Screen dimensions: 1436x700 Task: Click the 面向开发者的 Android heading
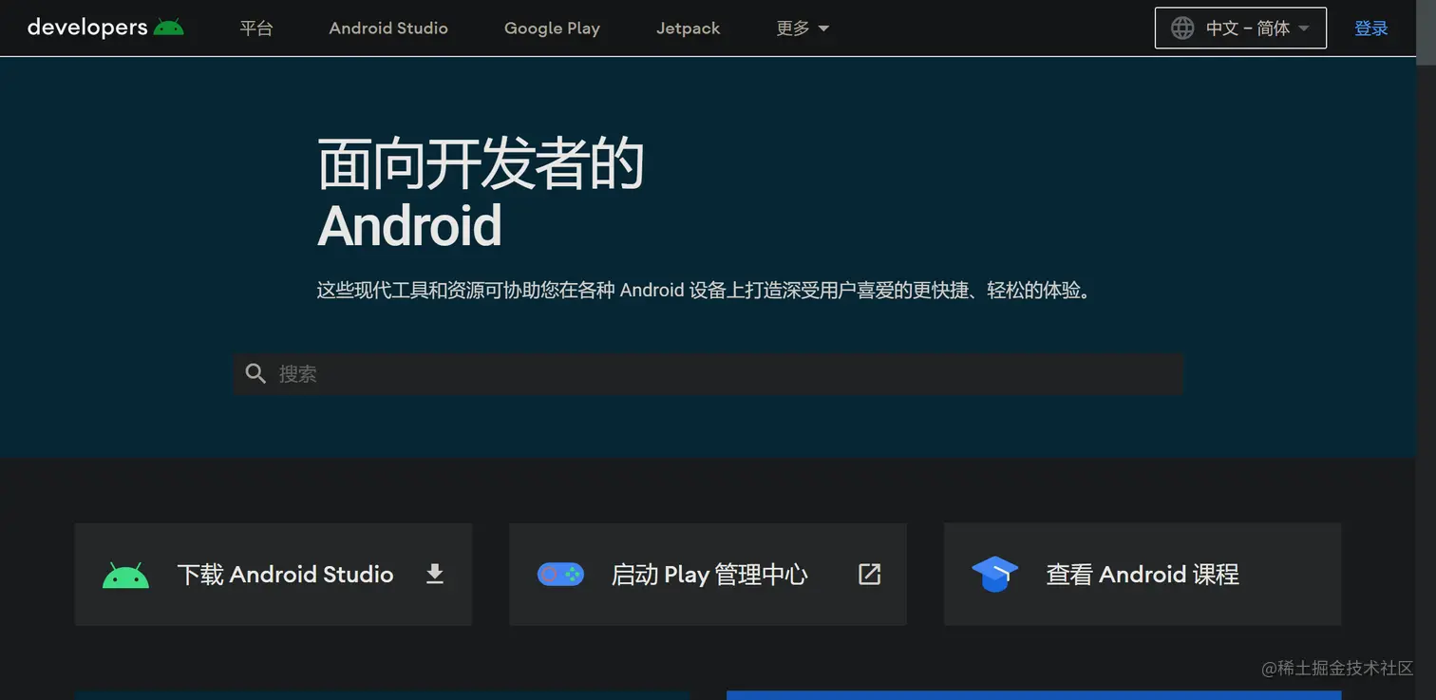[481, 194]
